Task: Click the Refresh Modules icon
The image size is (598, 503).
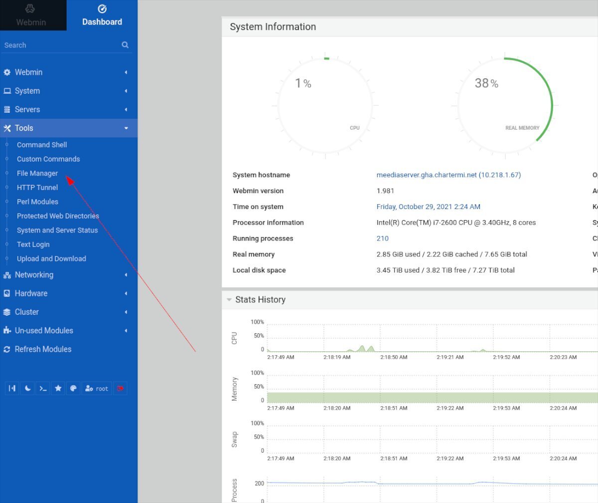Action: point(7,349)
